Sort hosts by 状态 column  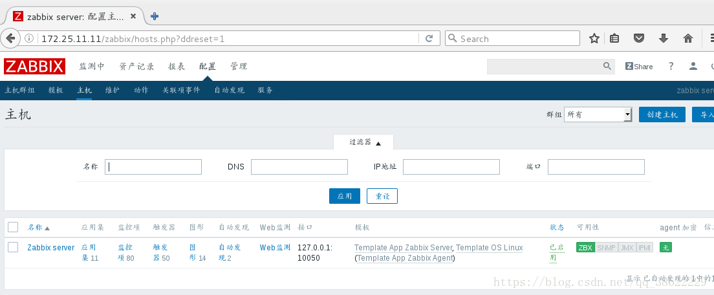tap(556, 227)
